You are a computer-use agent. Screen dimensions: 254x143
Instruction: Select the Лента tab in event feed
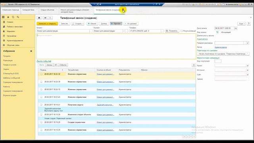click(42, 65)
